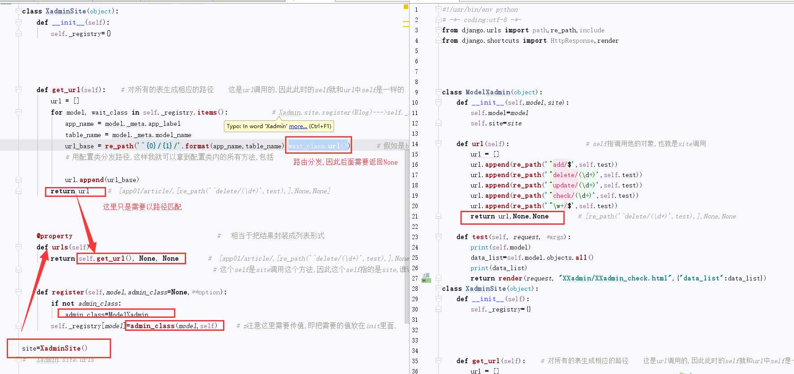Click 'ModelXadmin' class name on line 9
794x374 pixels.
(488, 92)
